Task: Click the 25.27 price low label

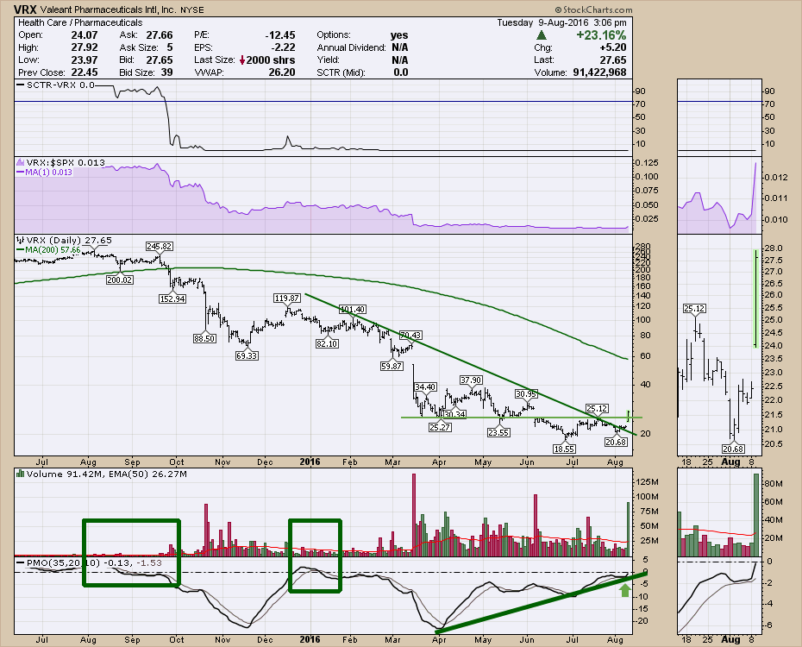Action: (x=440, y=427)
